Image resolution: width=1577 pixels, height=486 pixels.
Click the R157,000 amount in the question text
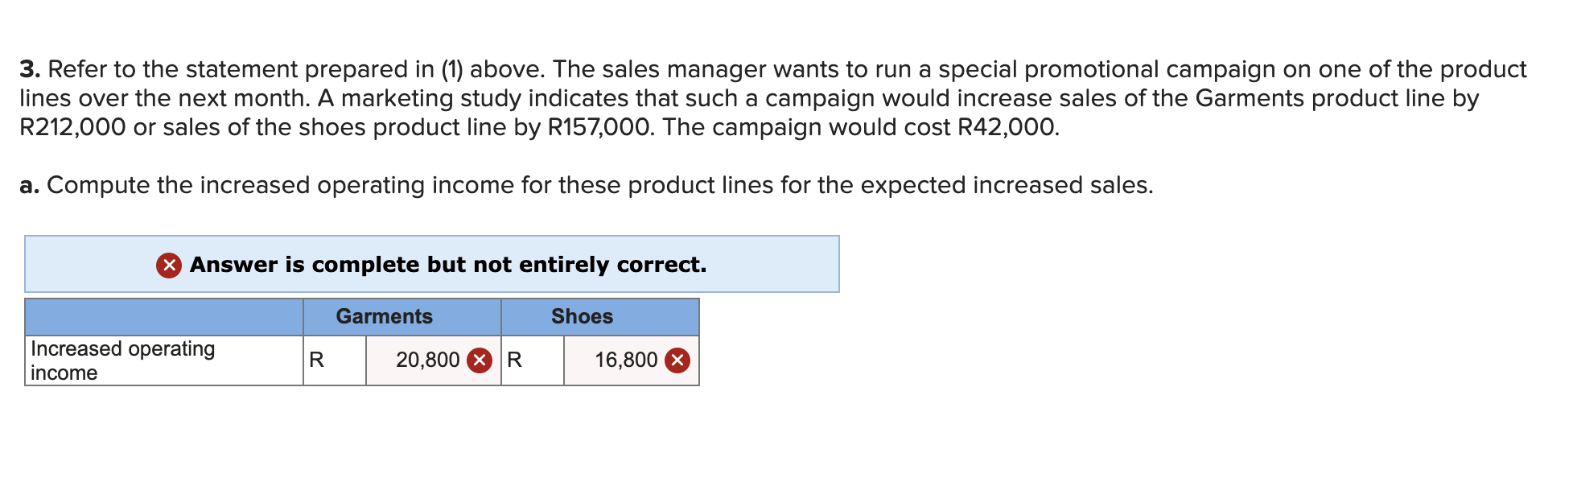599,127
